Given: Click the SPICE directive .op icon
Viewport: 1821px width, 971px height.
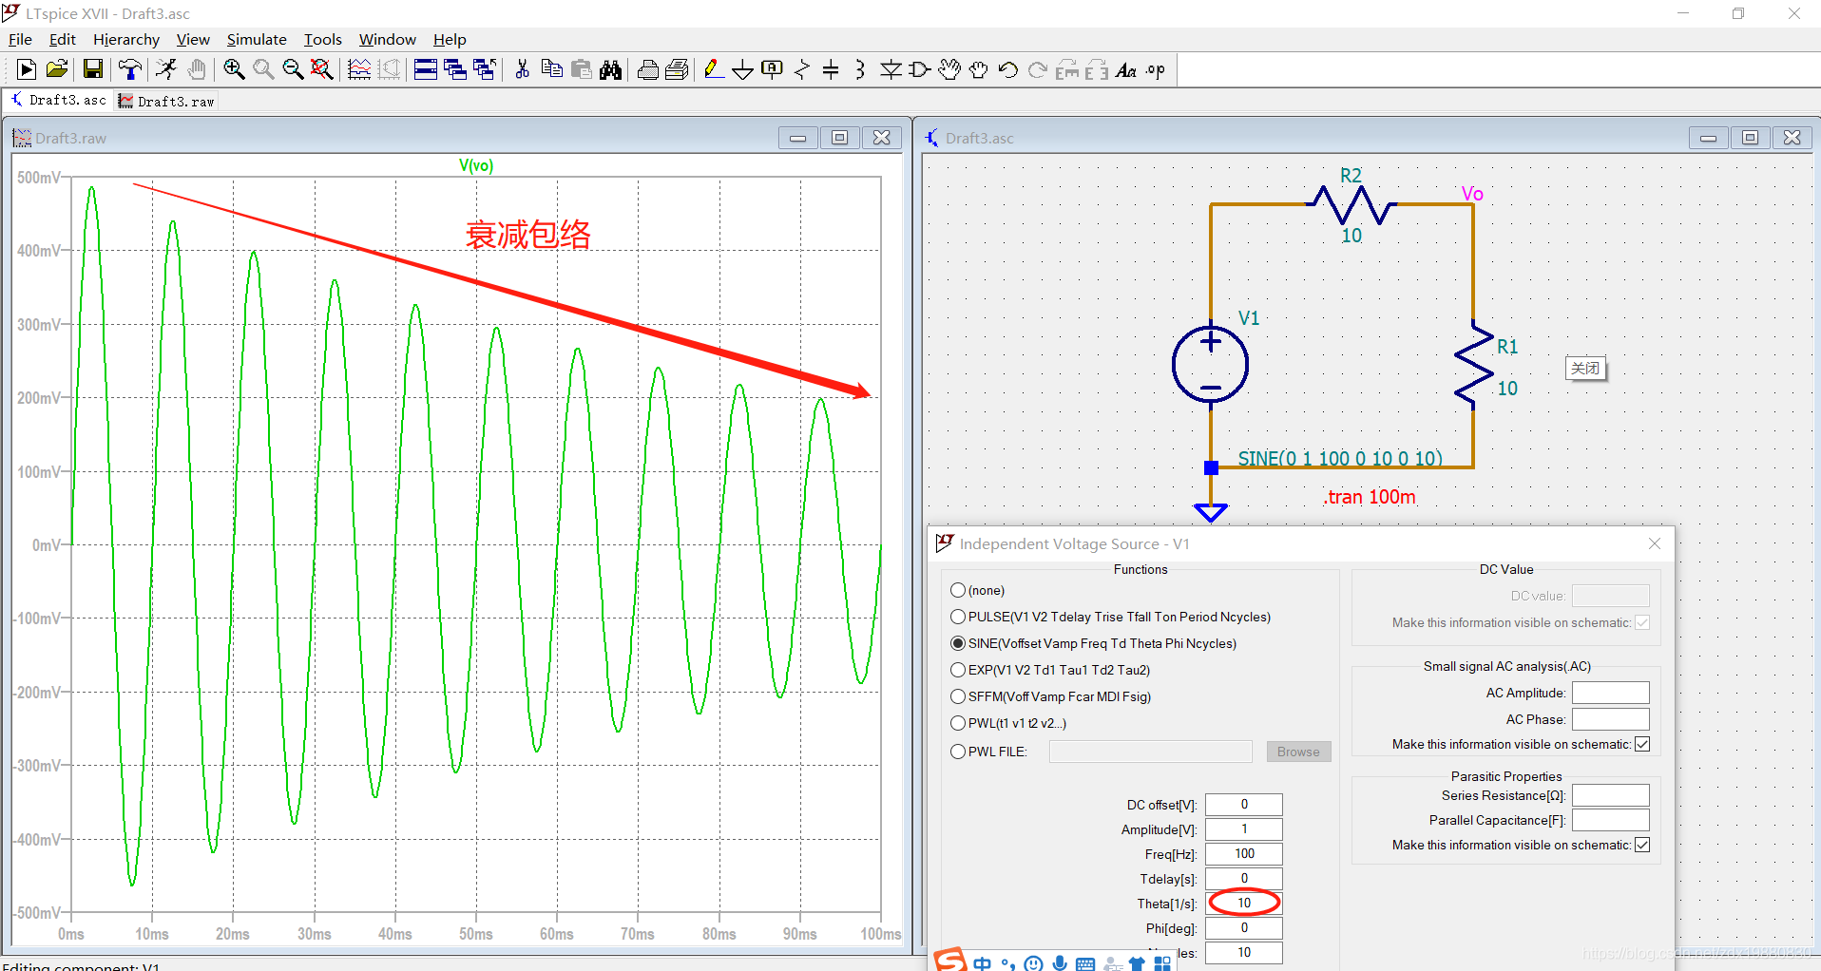Looking at the screenshot, I should click(1156, 69).
